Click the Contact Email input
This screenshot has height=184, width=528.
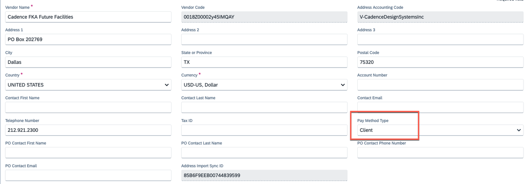(x=440, y=107)
